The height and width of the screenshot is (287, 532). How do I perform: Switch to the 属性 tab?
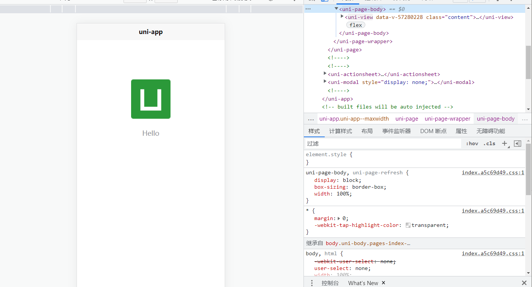coord(461,131)
